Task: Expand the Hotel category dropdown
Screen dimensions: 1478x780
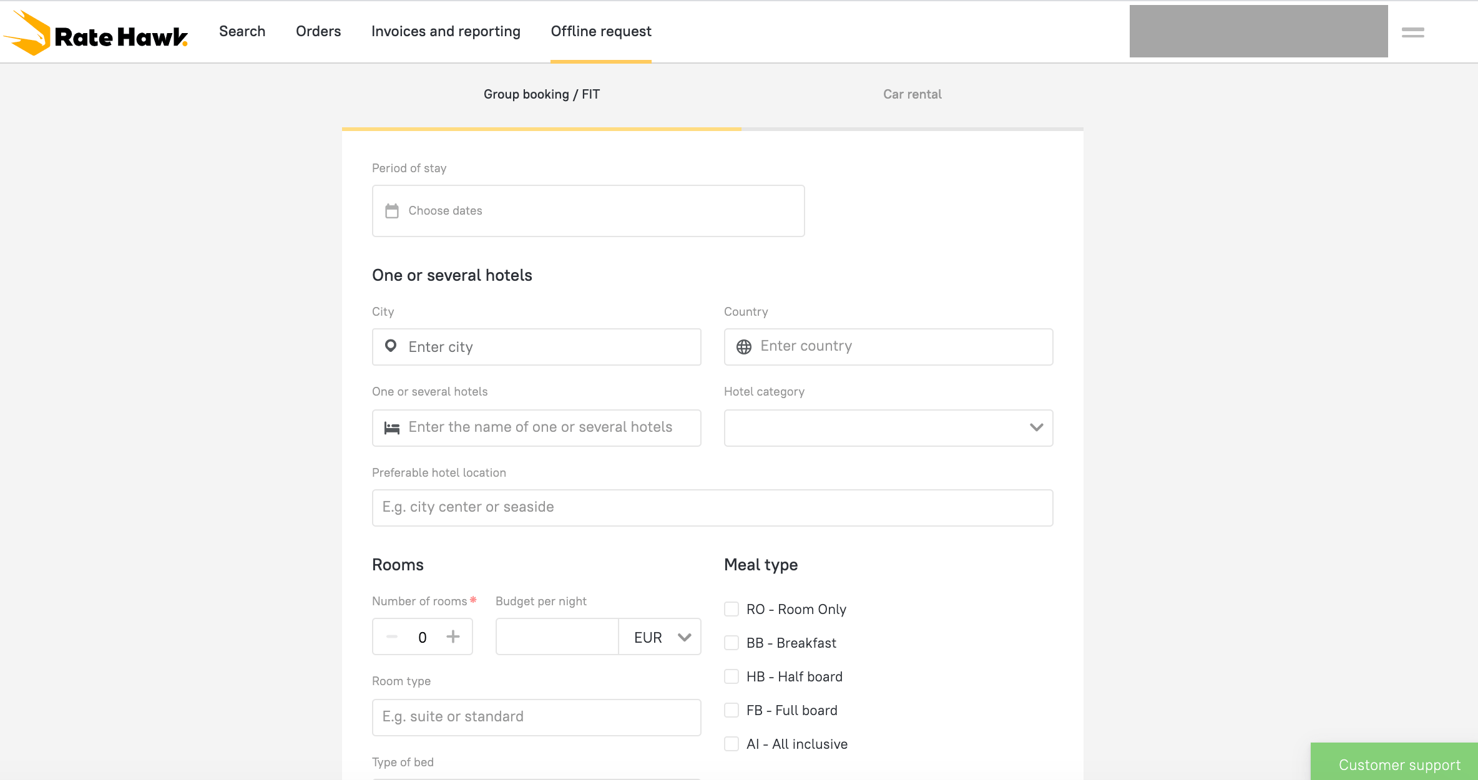Action: [x=888, y=428]
